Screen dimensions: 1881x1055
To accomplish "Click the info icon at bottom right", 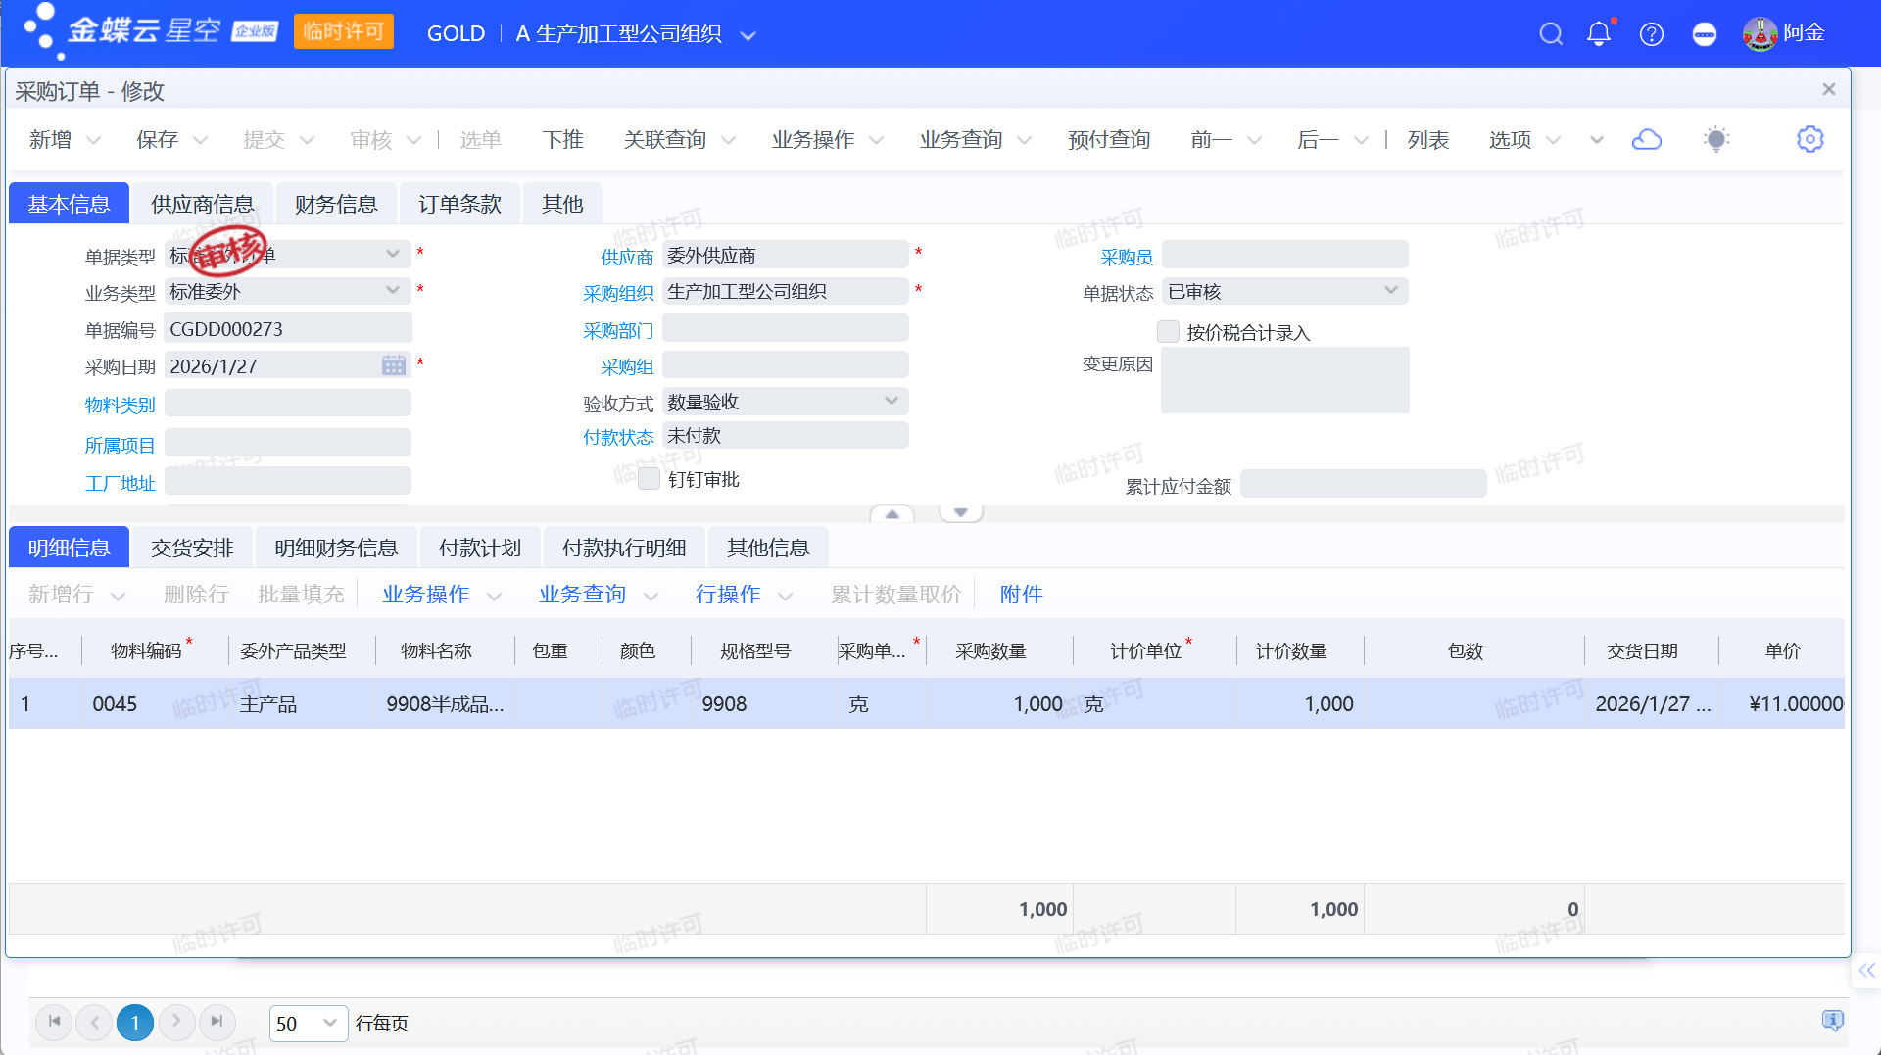I will click(x=1831, y=1021).
